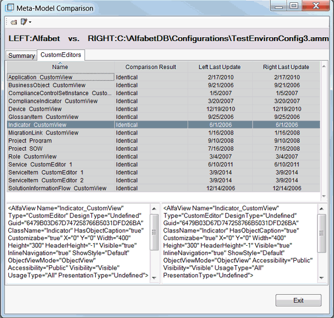Click the Right Last Update column header
The image size is (334, 318).
point(286,67)
